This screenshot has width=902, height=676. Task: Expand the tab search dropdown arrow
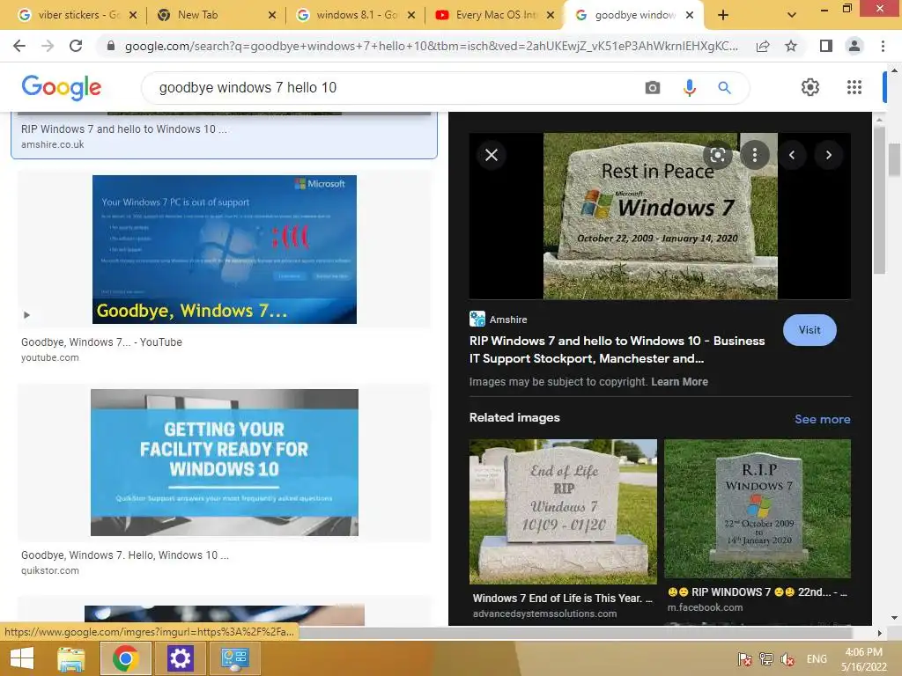click(x=792, y=15)
